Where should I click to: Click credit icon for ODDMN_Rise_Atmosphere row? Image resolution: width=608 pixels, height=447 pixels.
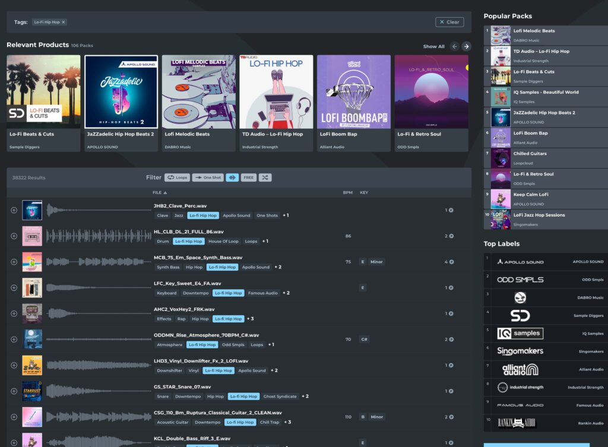coord(451,340)
